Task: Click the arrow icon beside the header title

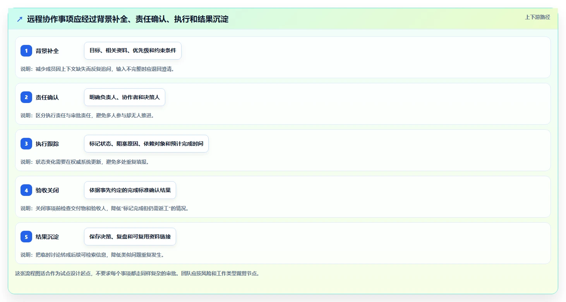Action: pyautogui.click(x=20, y=19)
